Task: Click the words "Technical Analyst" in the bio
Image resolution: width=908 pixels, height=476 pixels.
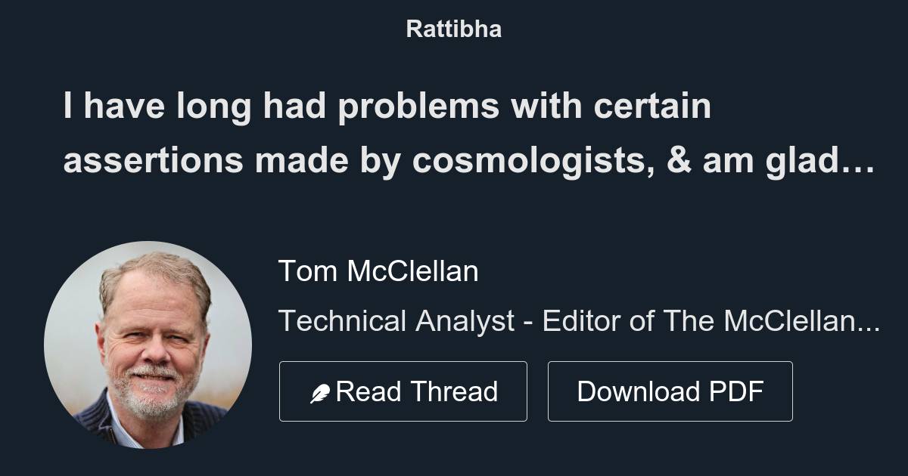Action: click(396, 321)
